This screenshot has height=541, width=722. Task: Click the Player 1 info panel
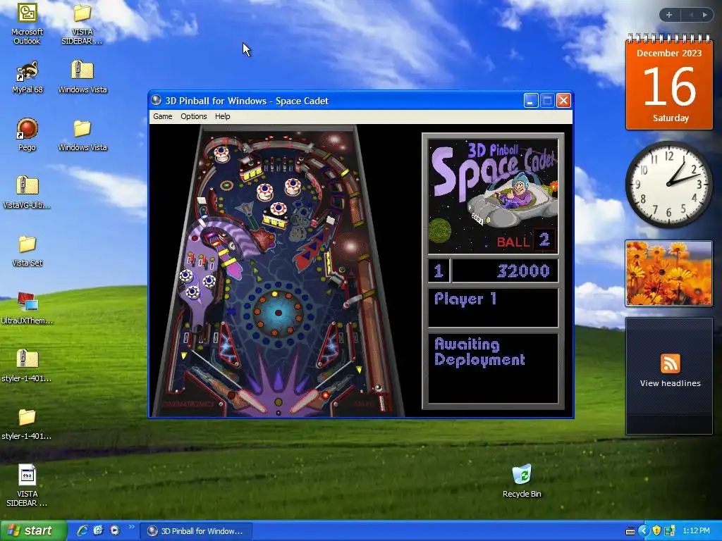(493, 307)
